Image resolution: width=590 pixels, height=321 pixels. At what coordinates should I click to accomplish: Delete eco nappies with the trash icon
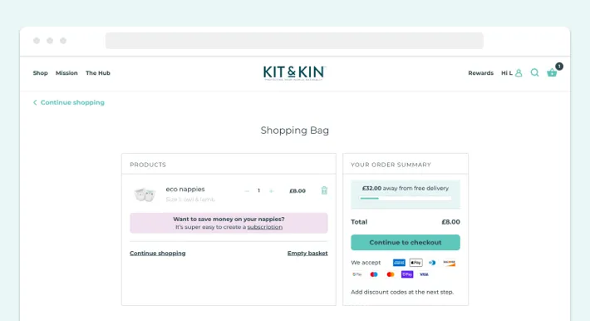pyautogui.click(x=324, y=190)
